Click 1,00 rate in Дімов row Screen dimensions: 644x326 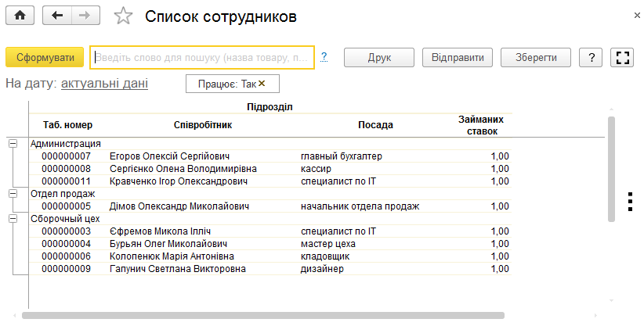point(500,206)
